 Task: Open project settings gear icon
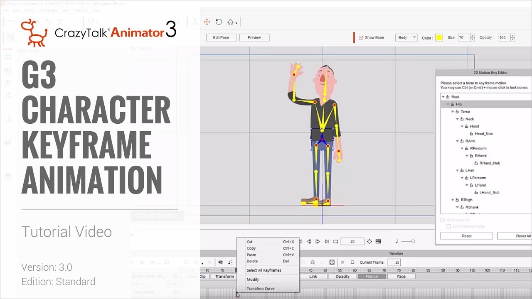[x=369, y=241]
